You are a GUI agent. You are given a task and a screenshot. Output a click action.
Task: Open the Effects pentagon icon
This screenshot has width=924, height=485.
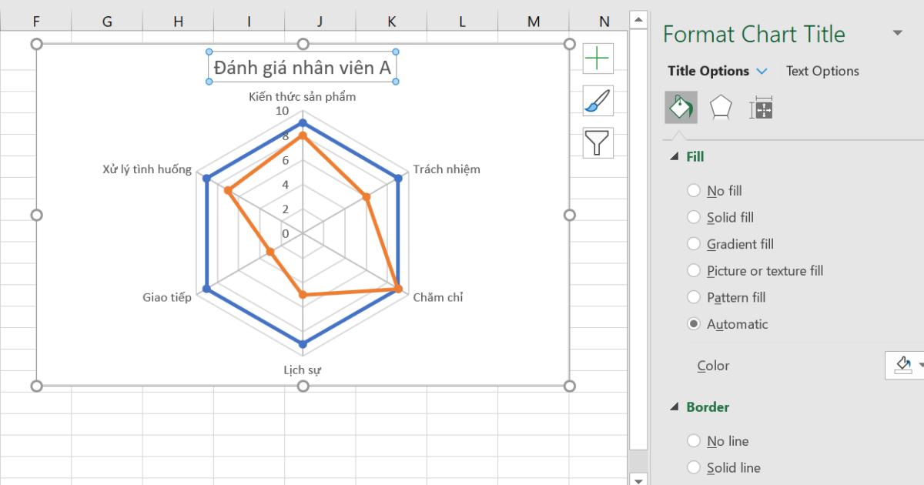pos(721,107)
